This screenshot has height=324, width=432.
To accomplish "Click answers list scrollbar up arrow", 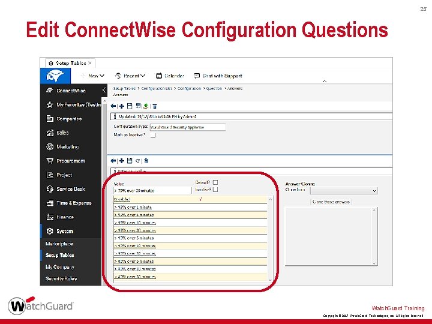I will click(270, 199).
